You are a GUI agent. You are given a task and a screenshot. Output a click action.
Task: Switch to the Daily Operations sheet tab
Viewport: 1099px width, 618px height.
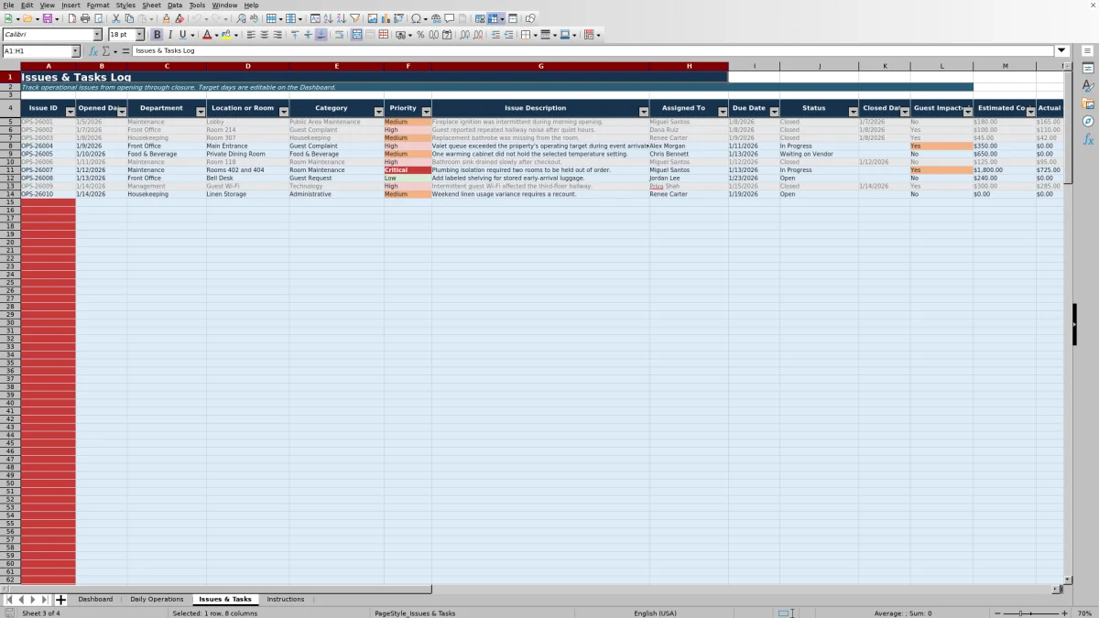click(157, 600)
